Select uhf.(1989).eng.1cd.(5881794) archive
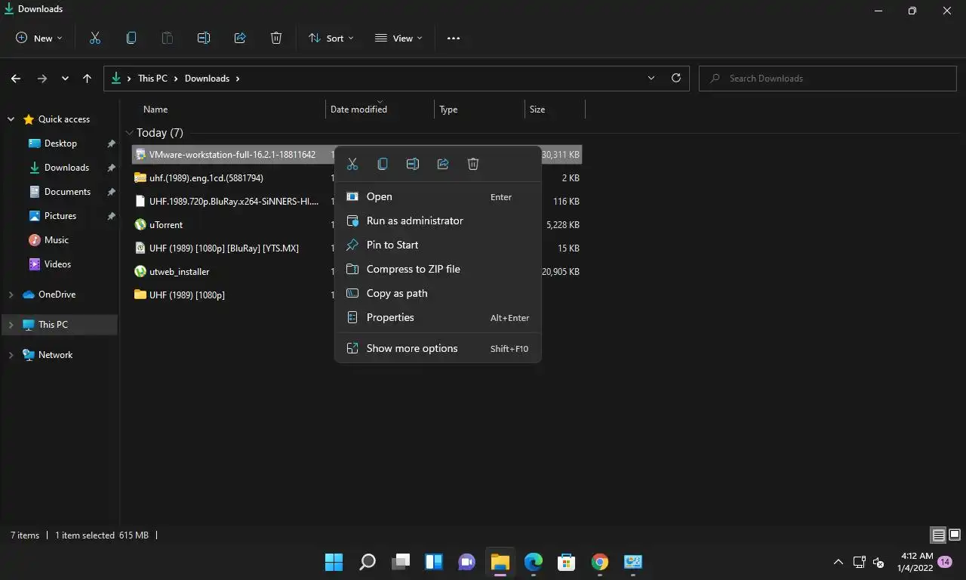966x580 pixels. click(x=206, y=178)
